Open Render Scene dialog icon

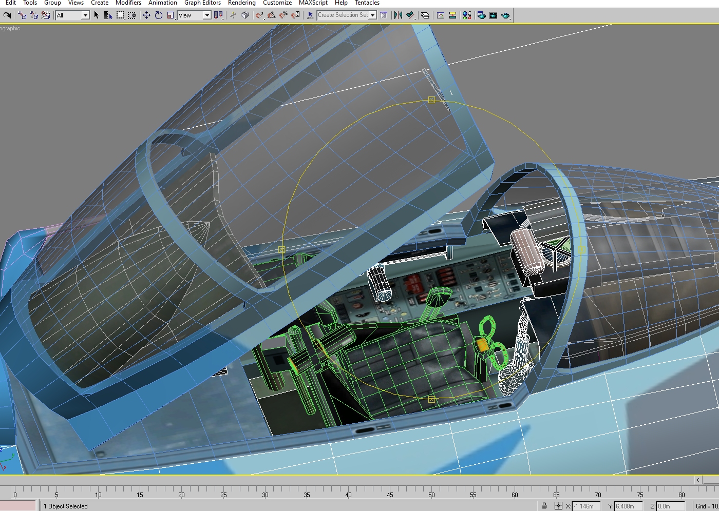click(x=481, y=15)
